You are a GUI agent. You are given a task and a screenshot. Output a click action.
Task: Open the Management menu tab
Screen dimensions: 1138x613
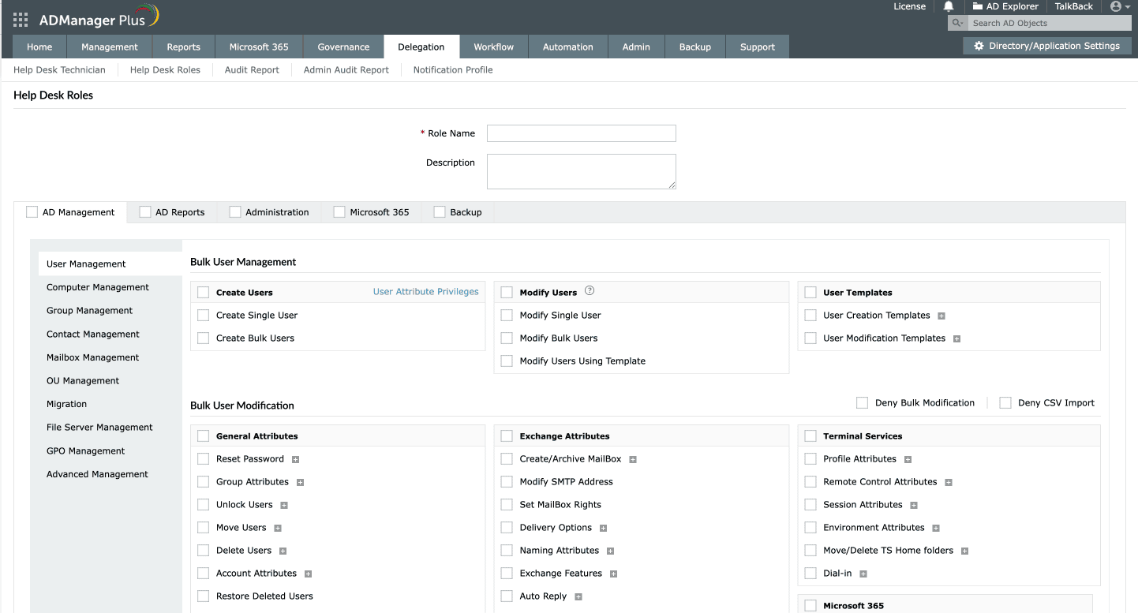point(110,47)
